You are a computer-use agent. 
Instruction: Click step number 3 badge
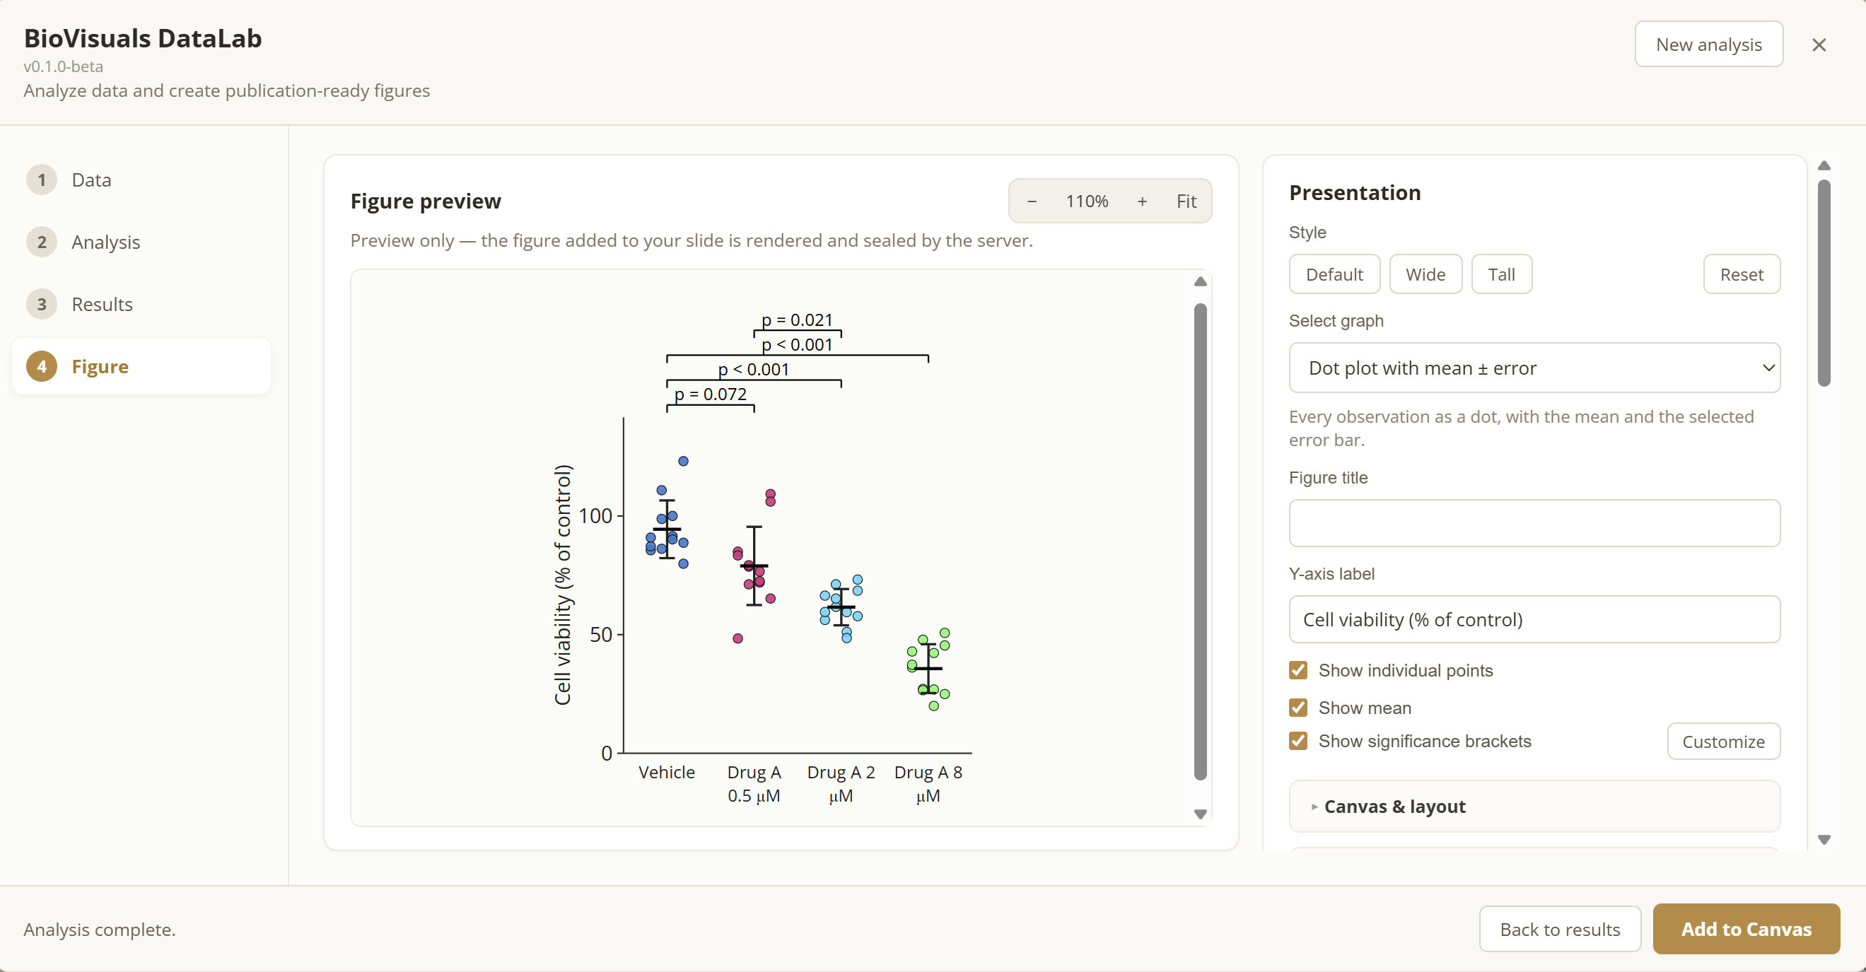tap(41, 304)
